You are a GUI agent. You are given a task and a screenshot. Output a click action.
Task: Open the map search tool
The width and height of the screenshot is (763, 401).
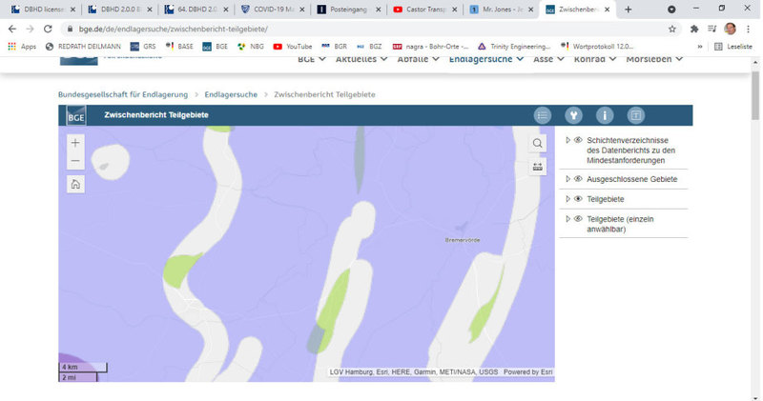coord(538,143)
